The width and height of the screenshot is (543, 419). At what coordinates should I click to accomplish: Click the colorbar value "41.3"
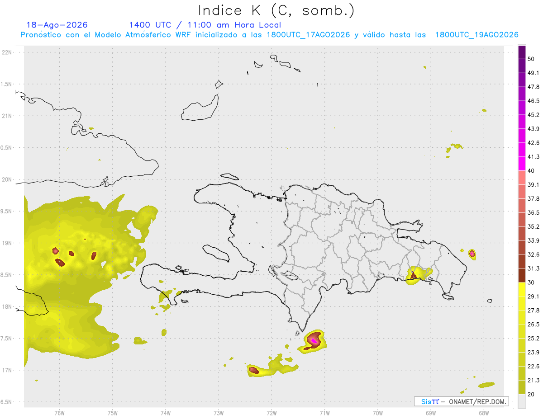[533, 157]
